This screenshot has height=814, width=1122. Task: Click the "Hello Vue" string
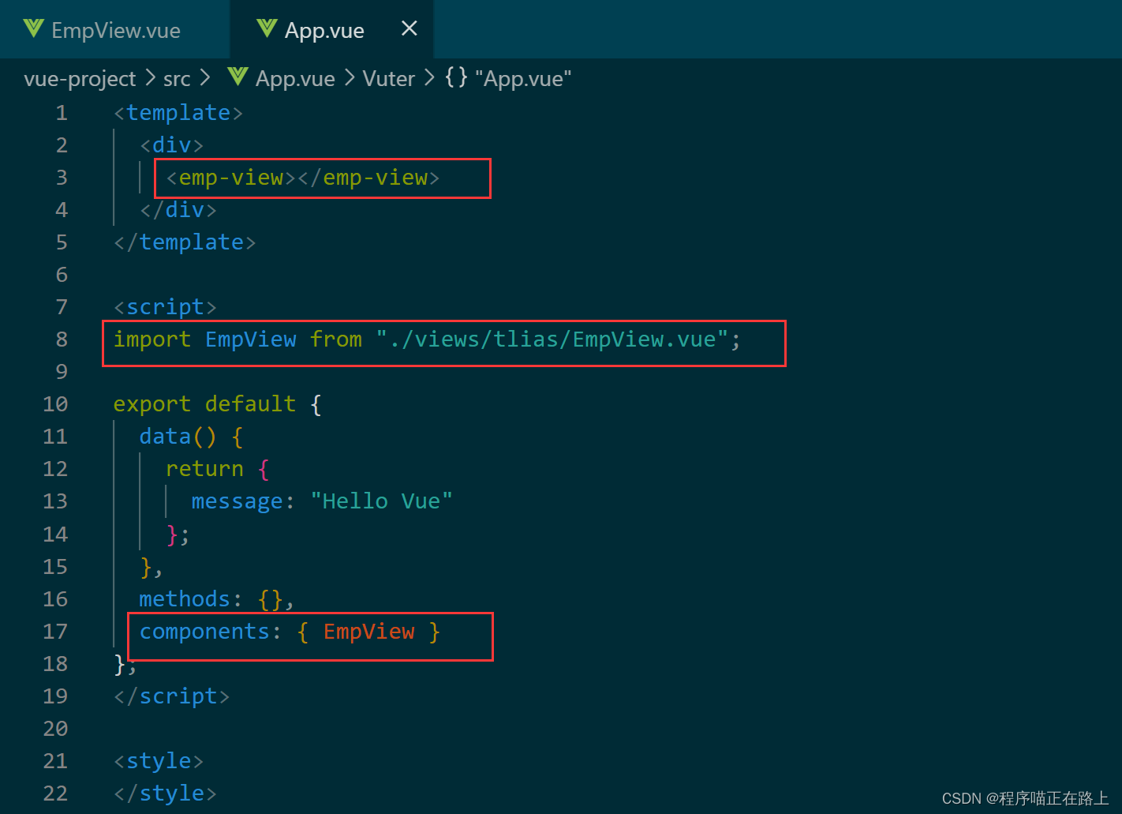[382, 501]
